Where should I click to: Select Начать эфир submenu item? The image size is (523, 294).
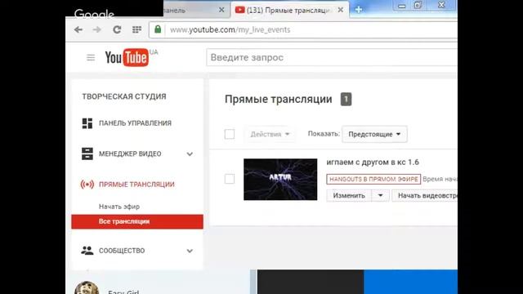click(119, 207)
